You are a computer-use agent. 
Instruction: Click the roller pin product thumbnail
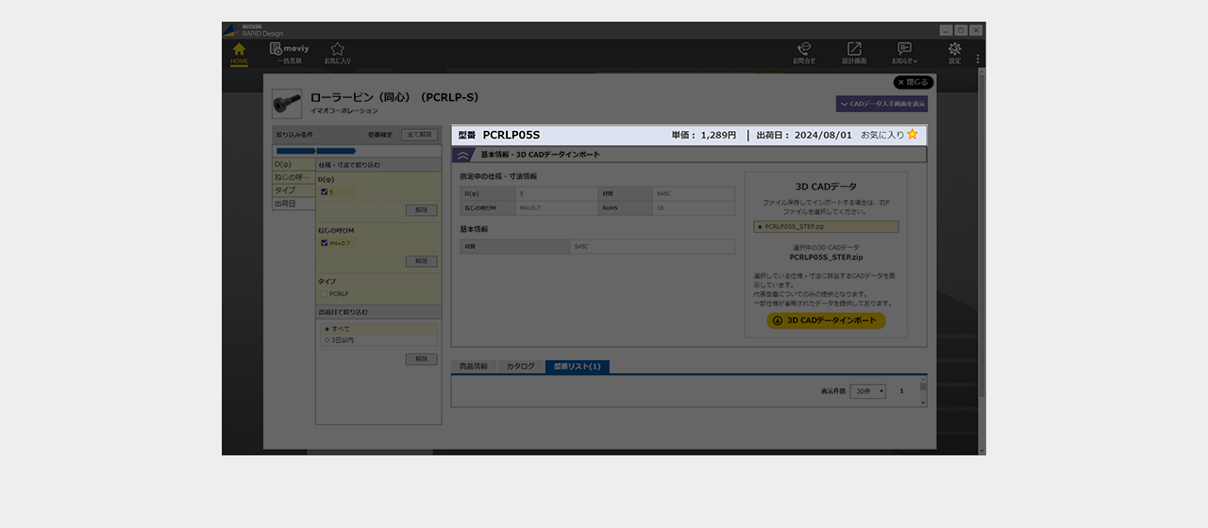click(x=287, y=104)
